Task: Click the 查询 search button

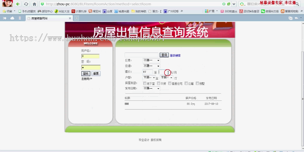Action: 164,55
